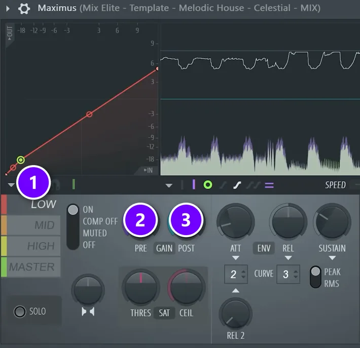Click the orange MID band color swatch

(4, 225)
